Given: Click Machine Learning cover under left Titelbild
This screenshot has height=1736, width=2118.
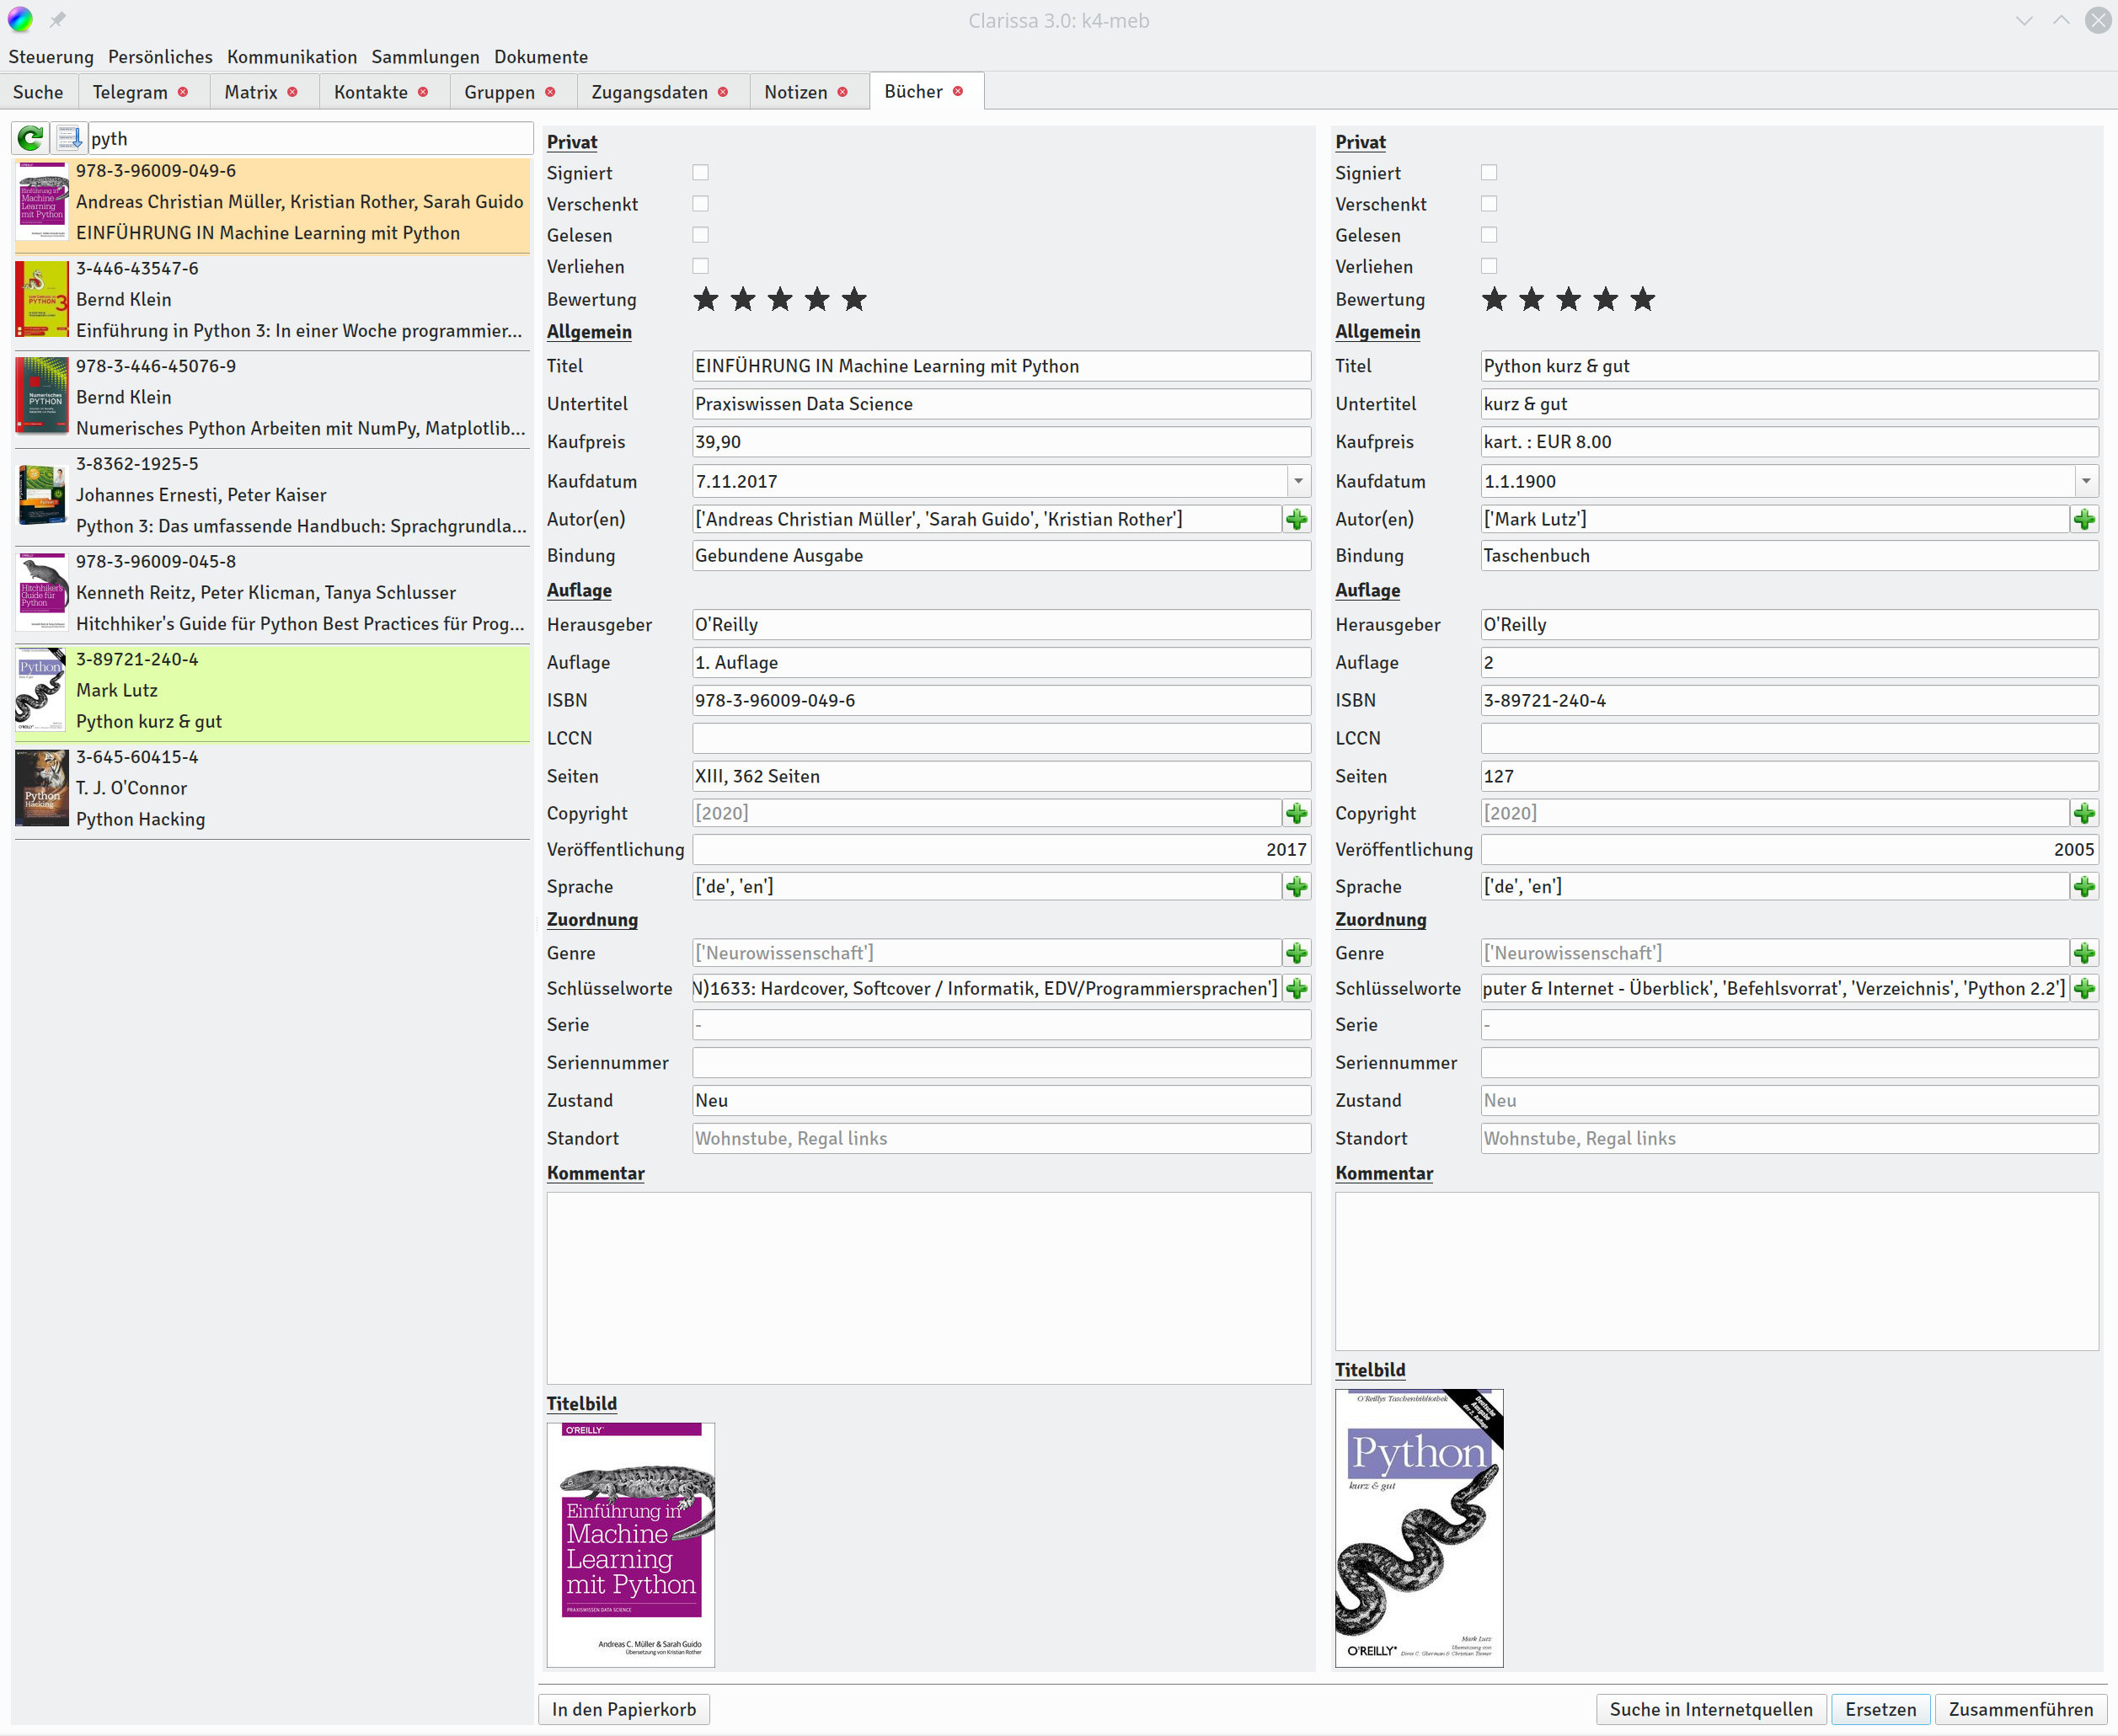Looking at the screenshot, I should (x=631, y=1544).
